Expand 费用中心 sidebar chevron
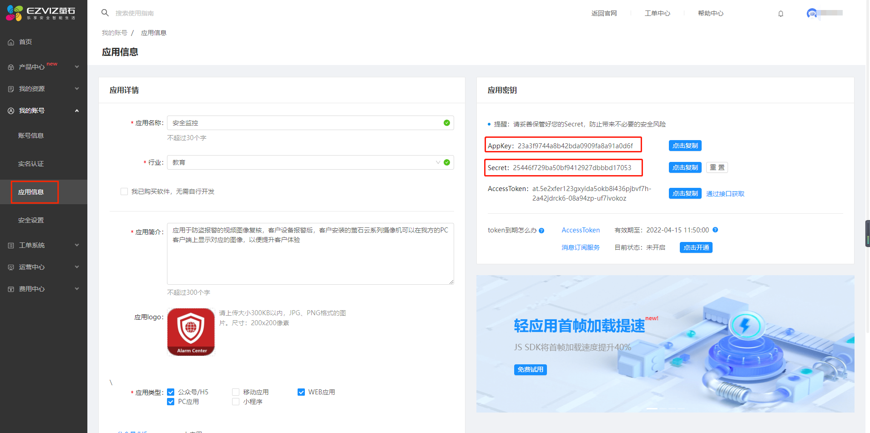This screenshot has height=433, width=870. [x=77, y=289]
